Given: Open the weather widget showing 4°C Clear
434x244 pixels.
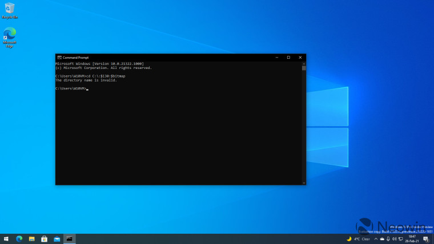Looking at the screenshot, I should tap(359, 239).
